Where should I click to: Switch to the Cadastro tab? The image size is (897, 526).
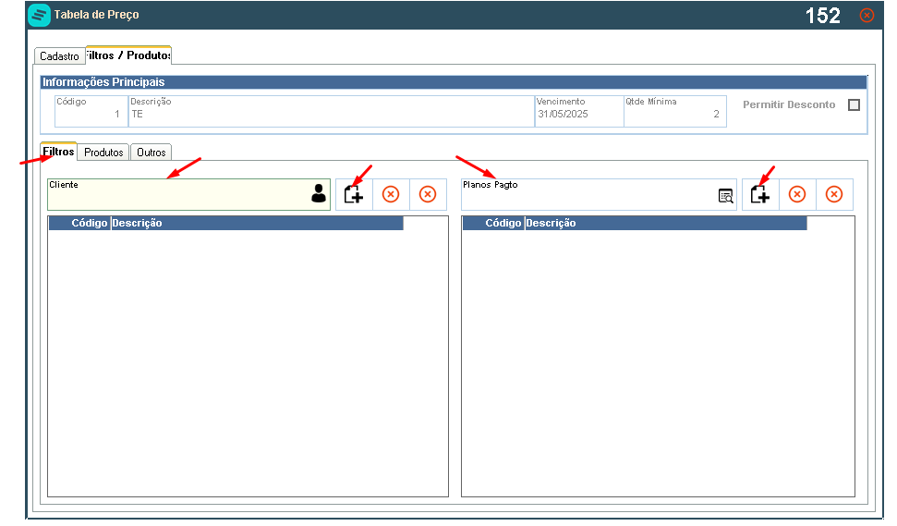(59, 56)
